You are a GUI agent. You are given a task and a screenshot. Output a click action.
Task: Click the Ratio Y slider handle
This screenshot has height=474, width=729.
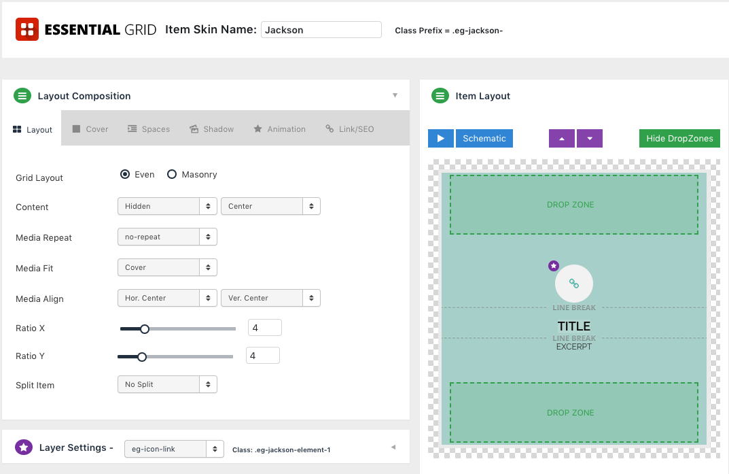[142, 357]
